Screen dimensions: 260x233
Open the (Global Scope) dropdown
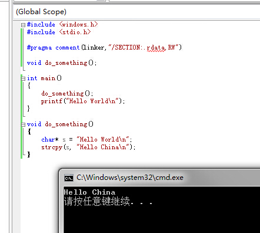coord(136,12)
